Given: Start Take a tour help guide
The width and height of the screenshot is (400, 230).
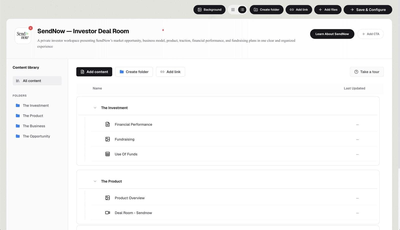Looking at the screenshot, I should pos(367,72).
